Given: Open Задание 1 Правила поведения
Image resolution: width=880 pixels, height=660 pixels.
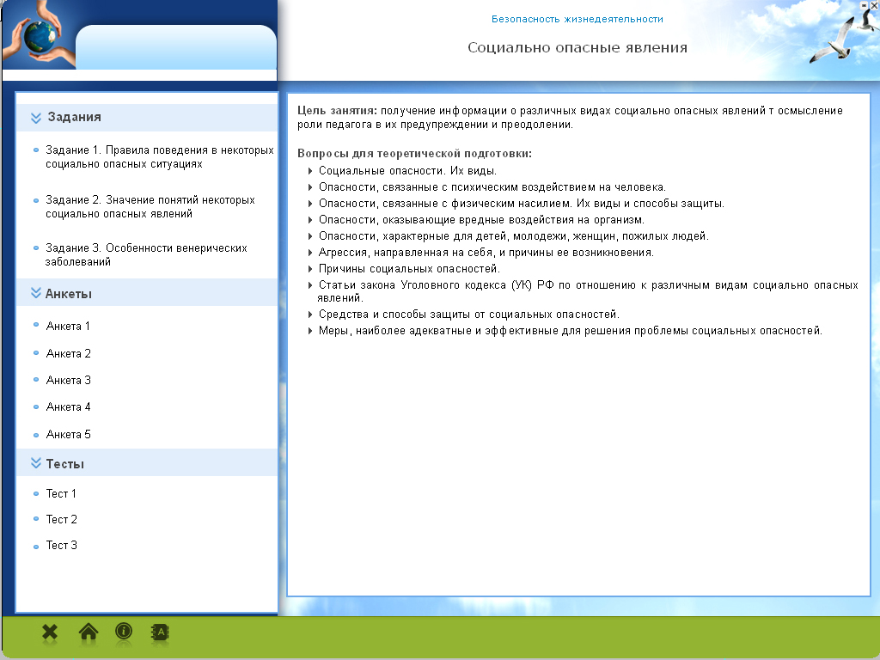Looking at the screenshot, I should 159,157.
